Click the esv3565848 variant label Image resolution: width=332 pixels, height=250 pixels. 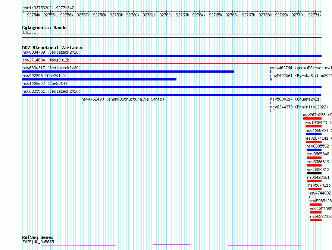coord(318,154)
